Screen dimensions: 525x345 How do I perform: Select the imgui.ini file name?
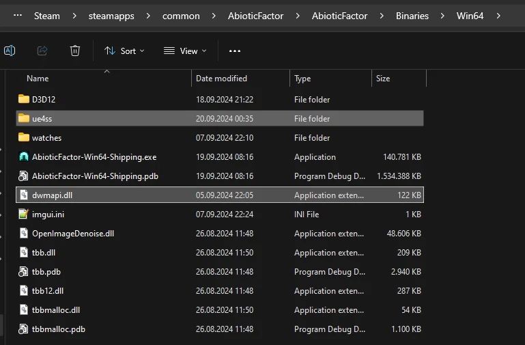(x=48, y=215)
